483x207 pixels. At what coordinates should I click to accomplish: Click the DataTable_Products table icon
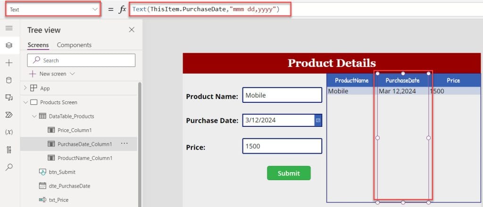[42, 116]
